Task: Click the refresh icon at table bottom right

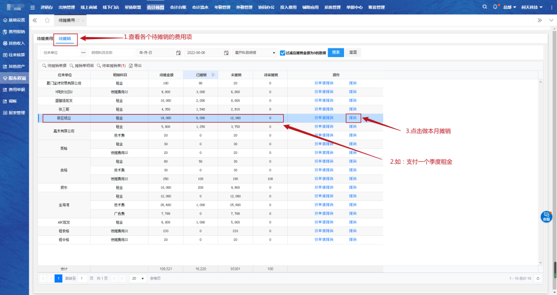Action: tap(538, 278)
